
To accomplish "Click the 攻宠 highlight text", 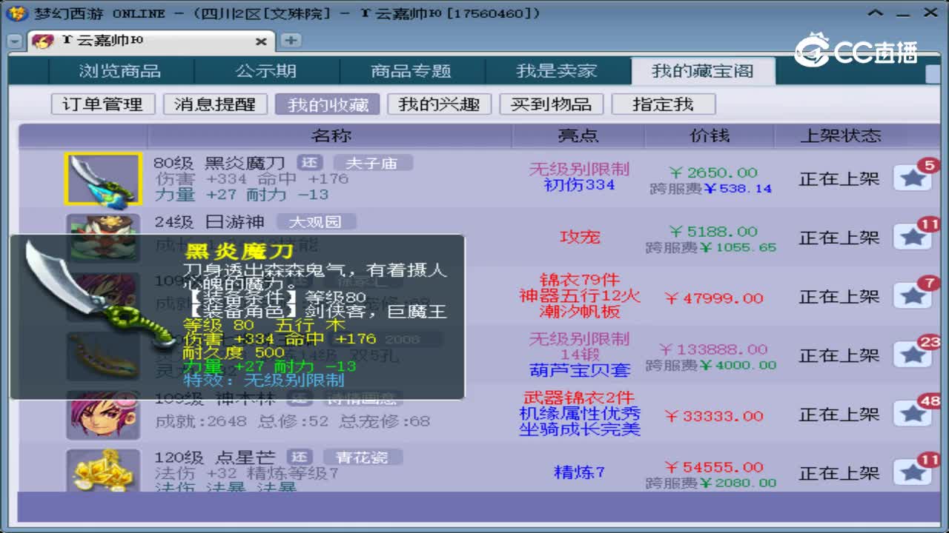I will click(580, 238).
